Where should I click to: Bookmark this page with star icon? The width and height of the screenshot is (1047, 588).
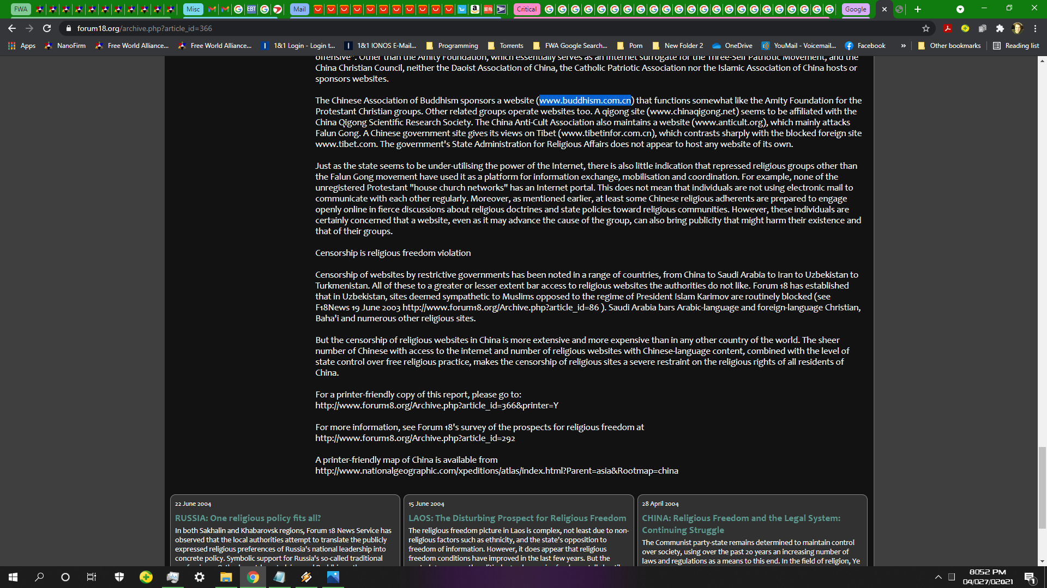(x=925, y=28)
